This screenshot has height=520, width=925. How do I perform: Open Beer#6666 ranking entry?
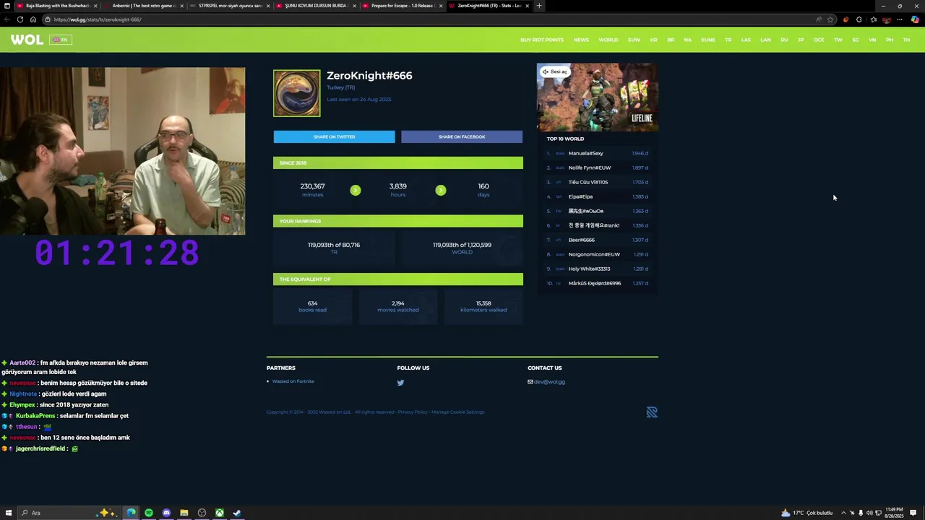click(x=582, y=240)
